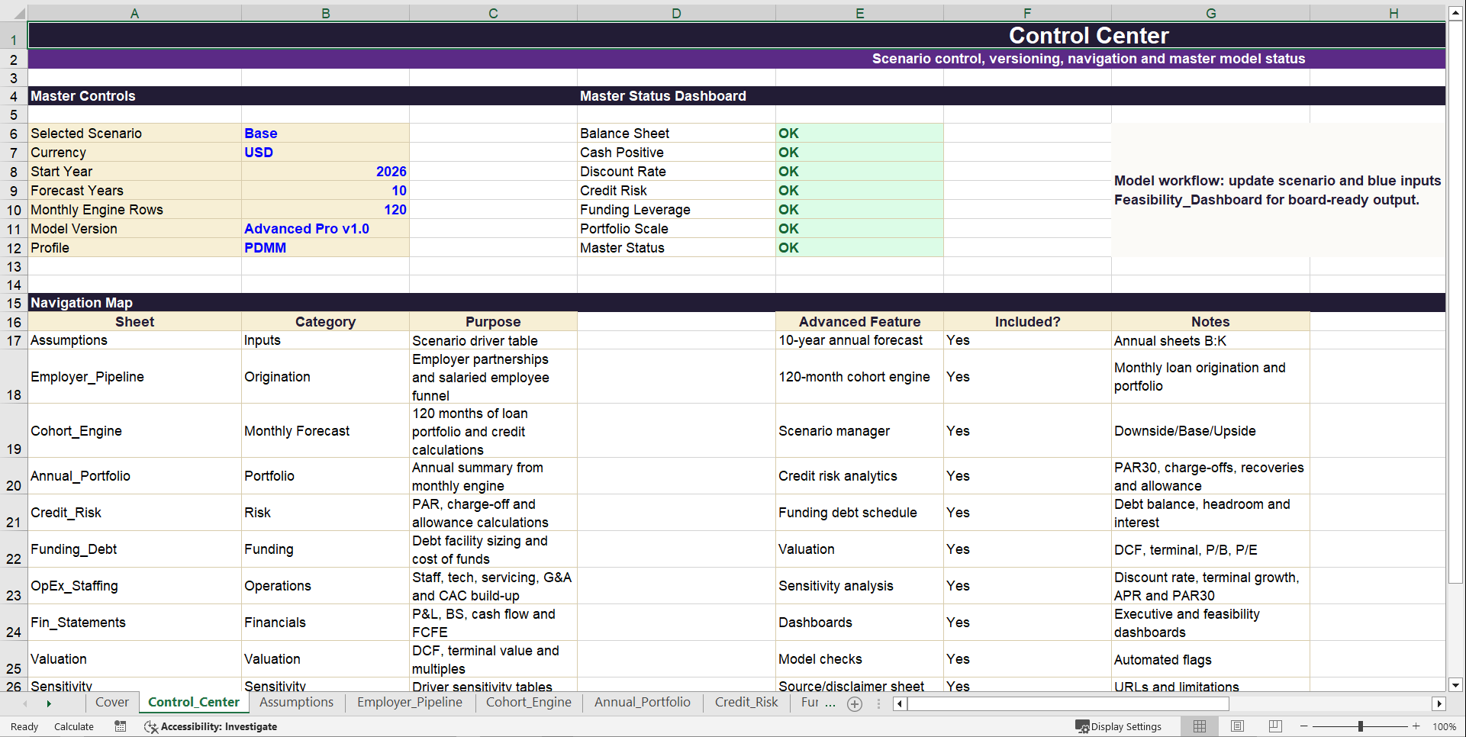The height and width of the screenshot is (737, 1466).
Task: Select the Fin_Statements sheet name cell
Action: [135, 623]
